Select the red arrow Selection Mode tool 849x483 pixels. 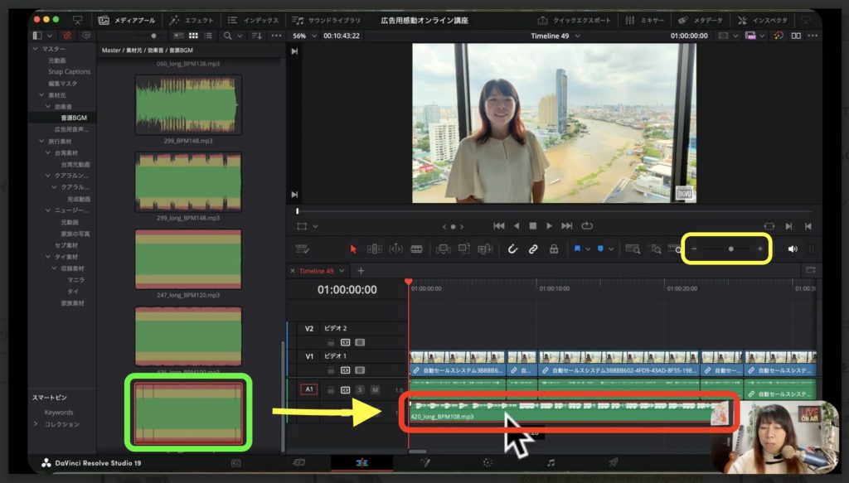click(x=353, y=249)
